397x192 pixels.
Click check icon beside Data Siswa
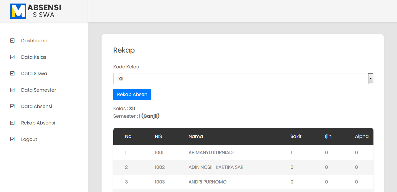click(x=12, y=73)
